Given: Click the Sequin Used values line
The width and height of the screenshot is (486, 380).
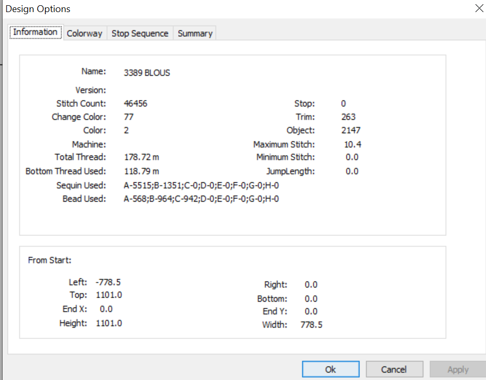Looking at the screenshot, I should pyautogui.click(x=201, y=185).
